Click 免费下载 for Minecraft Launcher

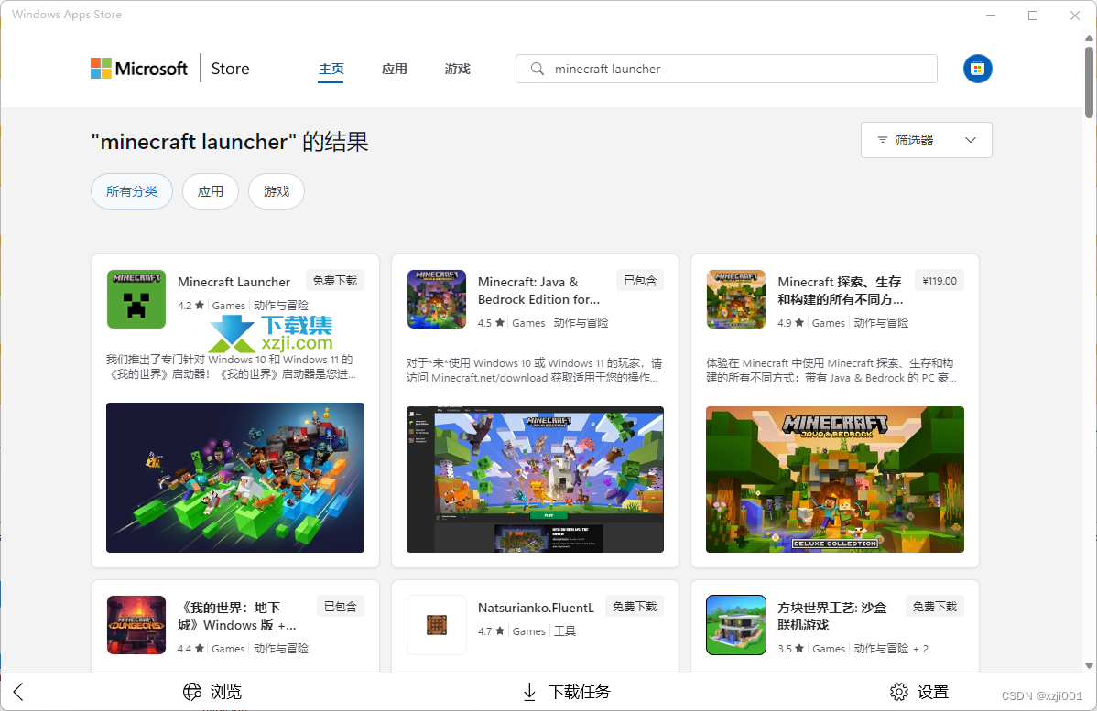[x=334, y=280]
